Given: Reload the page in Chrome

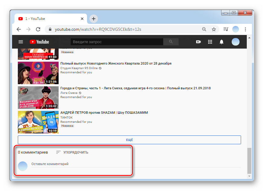Looking at the screenshot, I should tap(38, 29).
